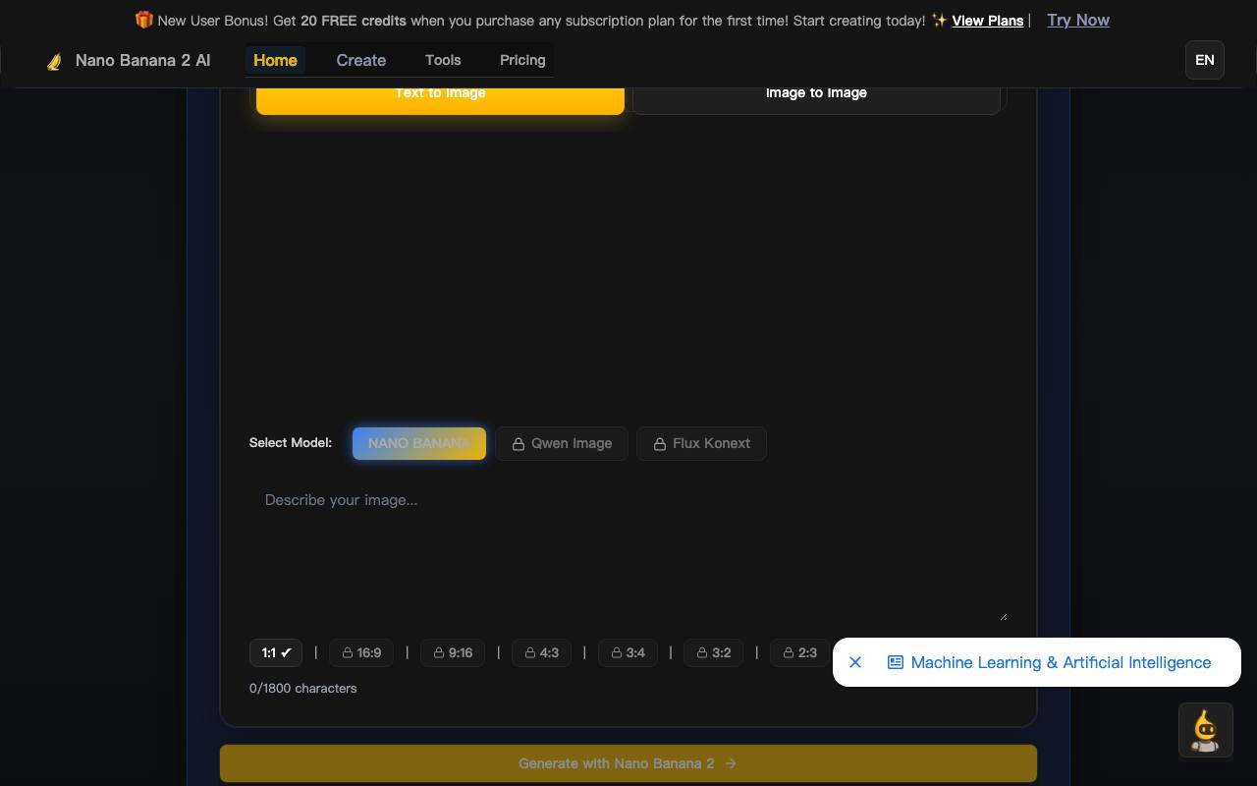The image size is (1257, 786).
Task: Choose the 1:1 aspect ratio
Action: point(276,652)
